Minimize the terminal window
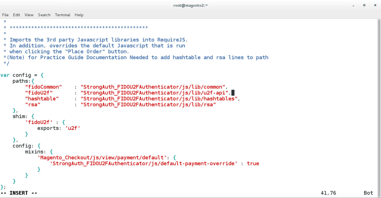Image resolution: width=381 pixels, height=198 pixels. [x=353, y=5]
